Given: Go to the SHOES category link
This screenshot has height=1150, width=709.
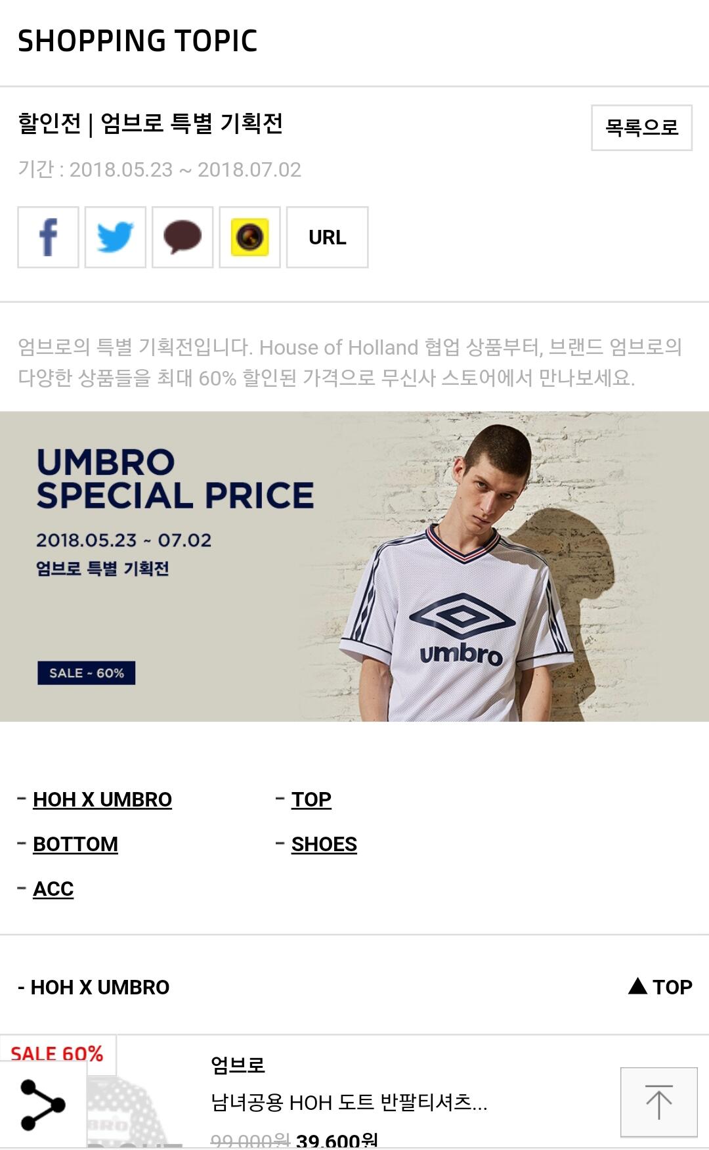Looking at the screenshot, I should coord(324,844).
